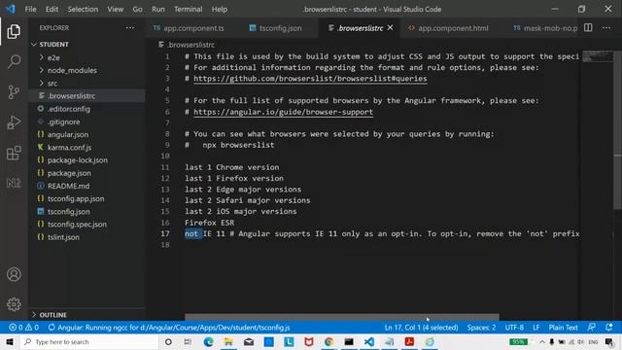Open the Search view in activity bar

point(14,61)
